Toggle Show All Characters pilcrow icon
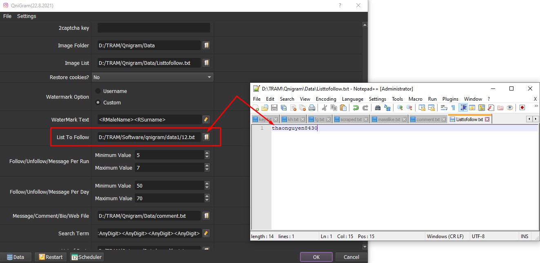The image size is (540, 263). (453, 108)
